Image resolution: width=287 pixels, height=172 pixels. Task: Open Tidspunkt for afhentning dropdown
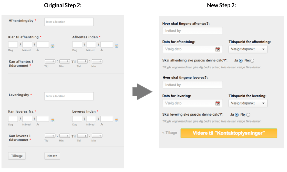click(x=248, y=49)
